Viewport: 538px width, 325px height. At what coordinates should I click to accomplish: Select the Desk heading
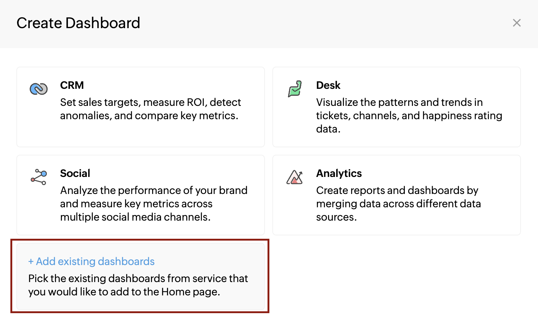(328, 85)
